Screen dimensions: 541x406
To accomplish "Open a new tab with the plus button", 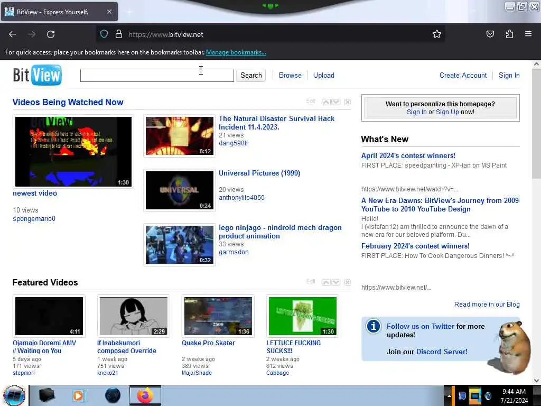I will [x=129, y=12].
